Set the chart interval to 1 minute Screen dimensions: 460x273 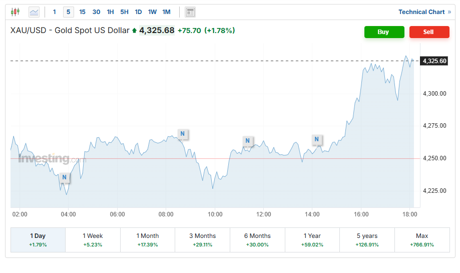(55, 12)
